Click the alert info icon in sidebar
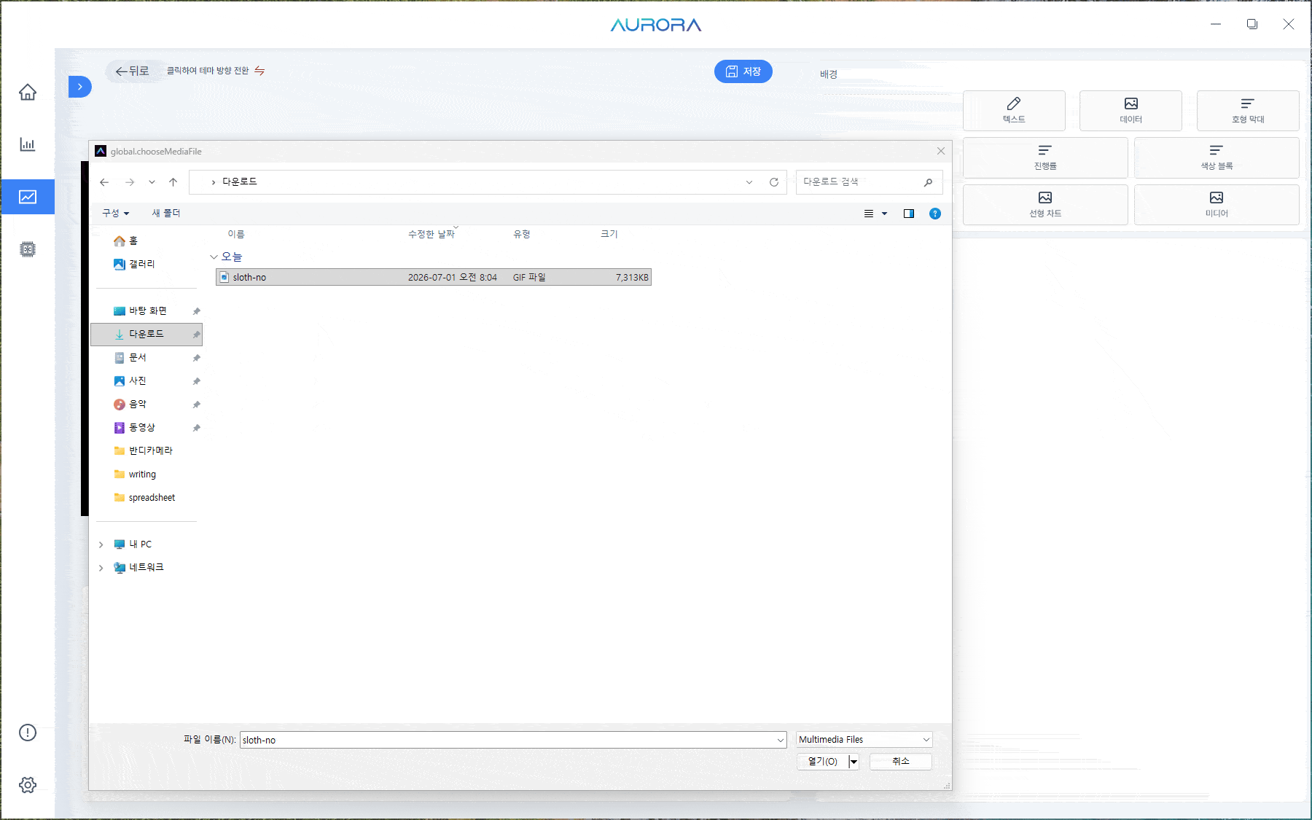Image resolution: width=1312 pixels, height=820 pixels. [28, 733]
